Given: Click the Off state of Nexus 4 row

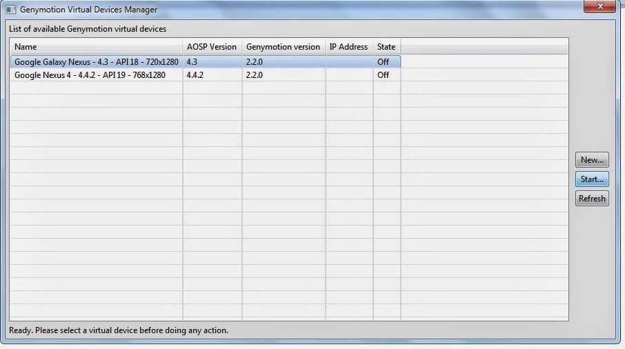Looking at the screenshot, I should 386,75.
